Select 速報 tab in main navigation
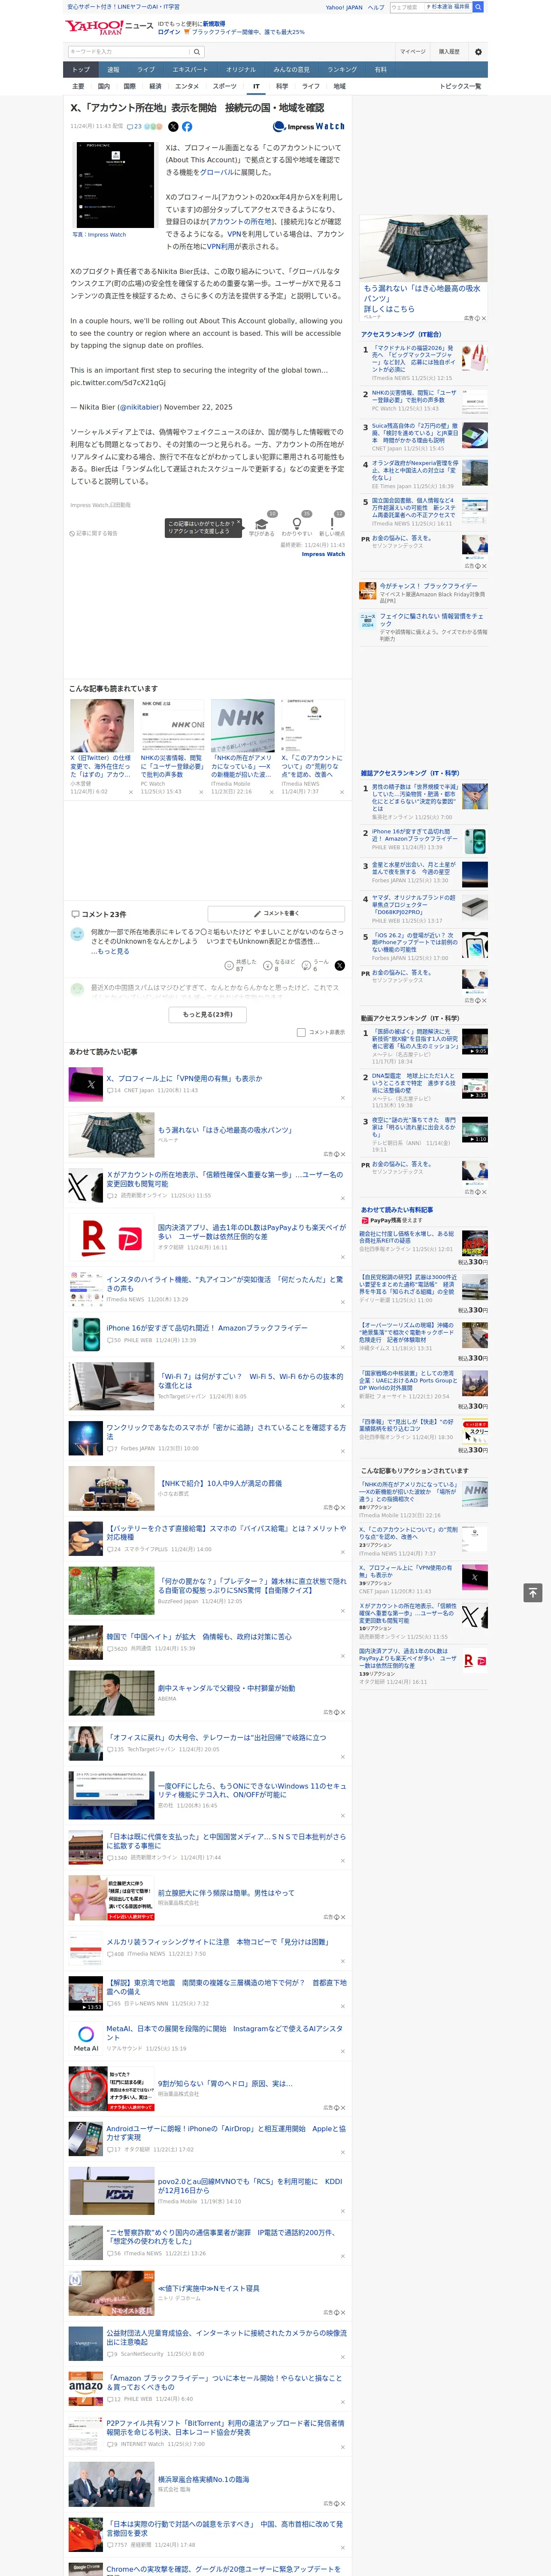Viewport: 551px width, 2576px height. pos(113,69)
